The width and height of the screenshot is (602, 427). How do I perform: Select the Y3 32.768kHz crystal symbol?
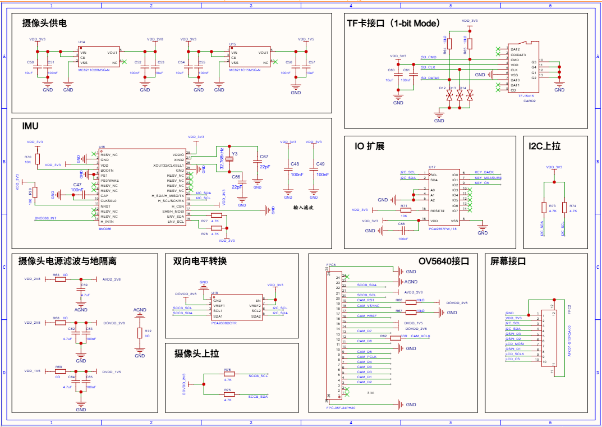point(229,159)
